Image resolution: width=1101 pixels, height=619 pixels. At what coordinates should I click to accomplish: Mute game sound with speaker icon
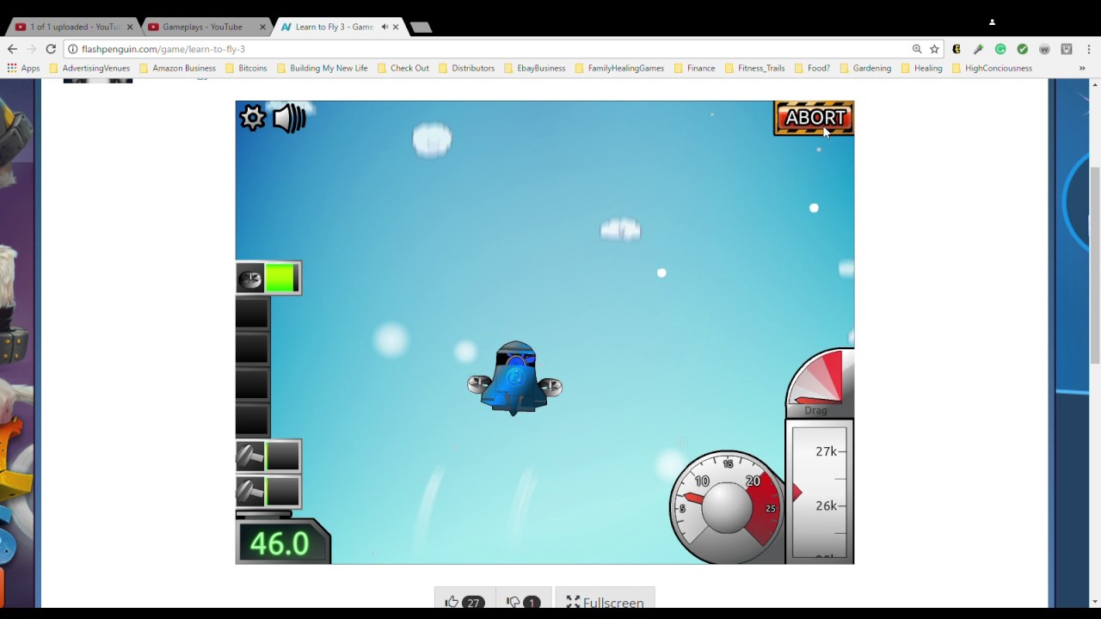(x=289, y=119)
